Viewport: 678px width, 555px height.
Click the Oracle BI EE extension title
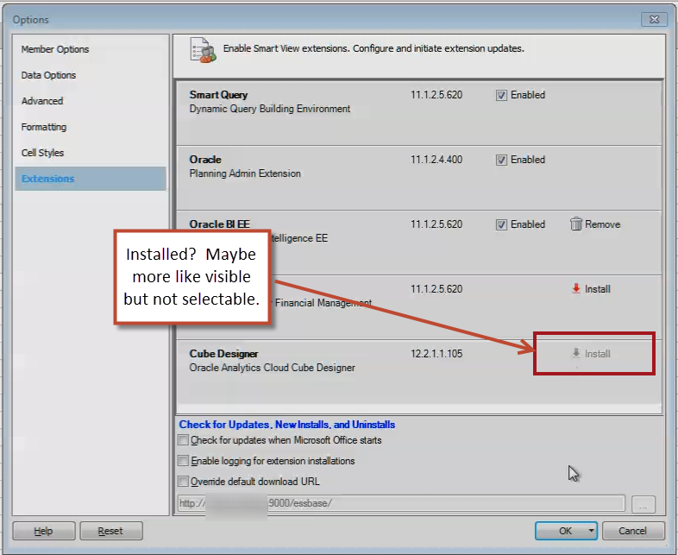[220, 224]
